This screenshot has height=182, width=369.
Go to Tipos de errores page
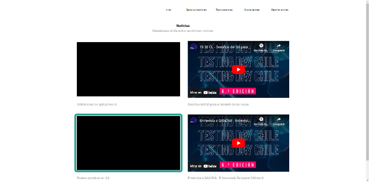224,10
